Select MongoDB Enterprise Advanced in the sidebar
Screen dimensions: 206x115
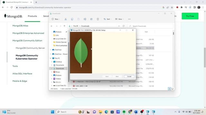28,33
